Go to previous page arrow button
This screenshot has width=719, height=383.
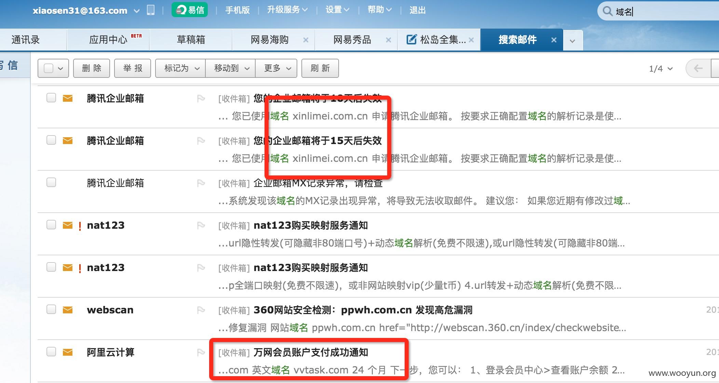(698, 68)
